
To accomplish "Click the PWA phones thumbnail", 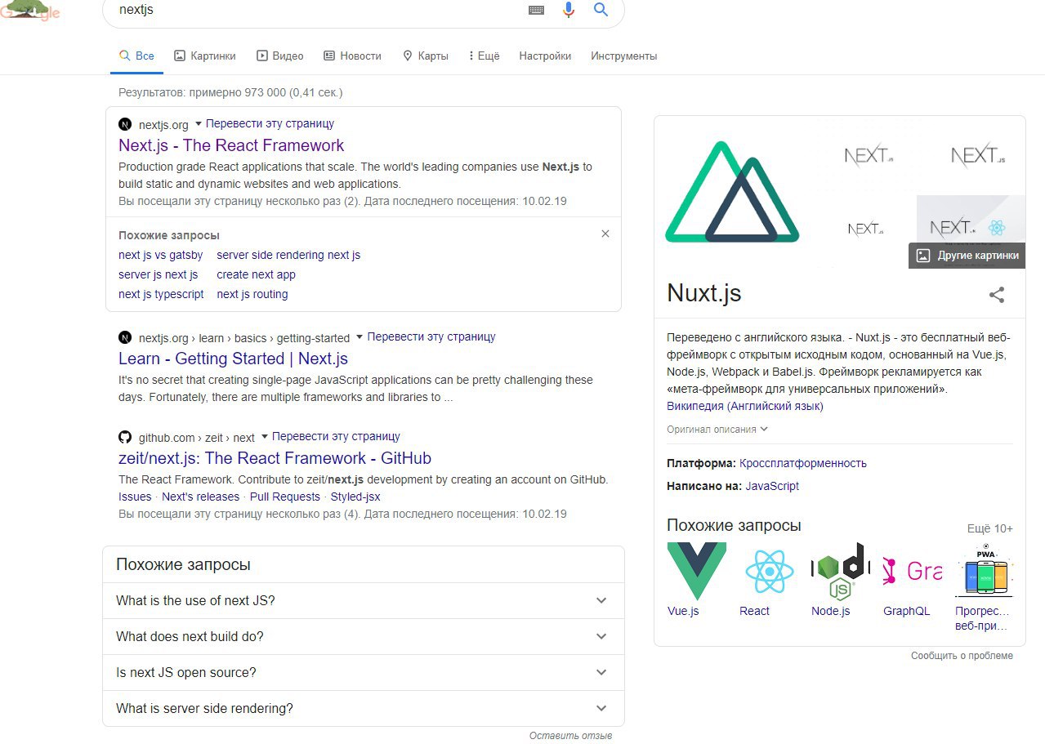I will (985, 571).
